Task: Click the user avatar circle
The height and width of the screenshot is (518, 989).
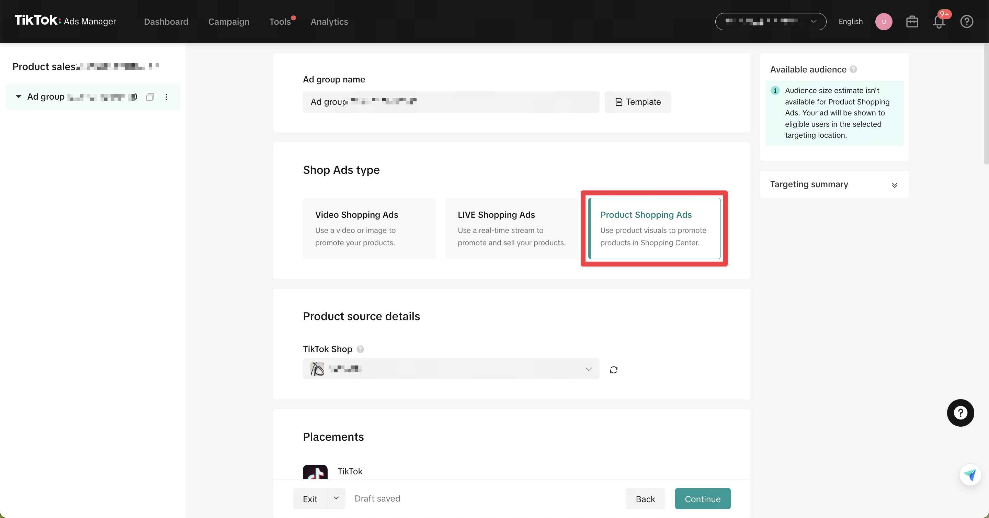Action: [884, 22]
